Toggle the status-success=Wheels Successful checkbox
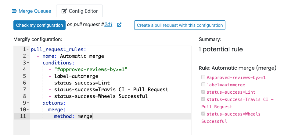Viewport: 291px width, 135px height. [x=203, y=114]
